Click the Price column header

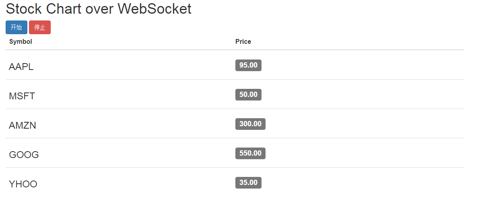coord(243,41)
